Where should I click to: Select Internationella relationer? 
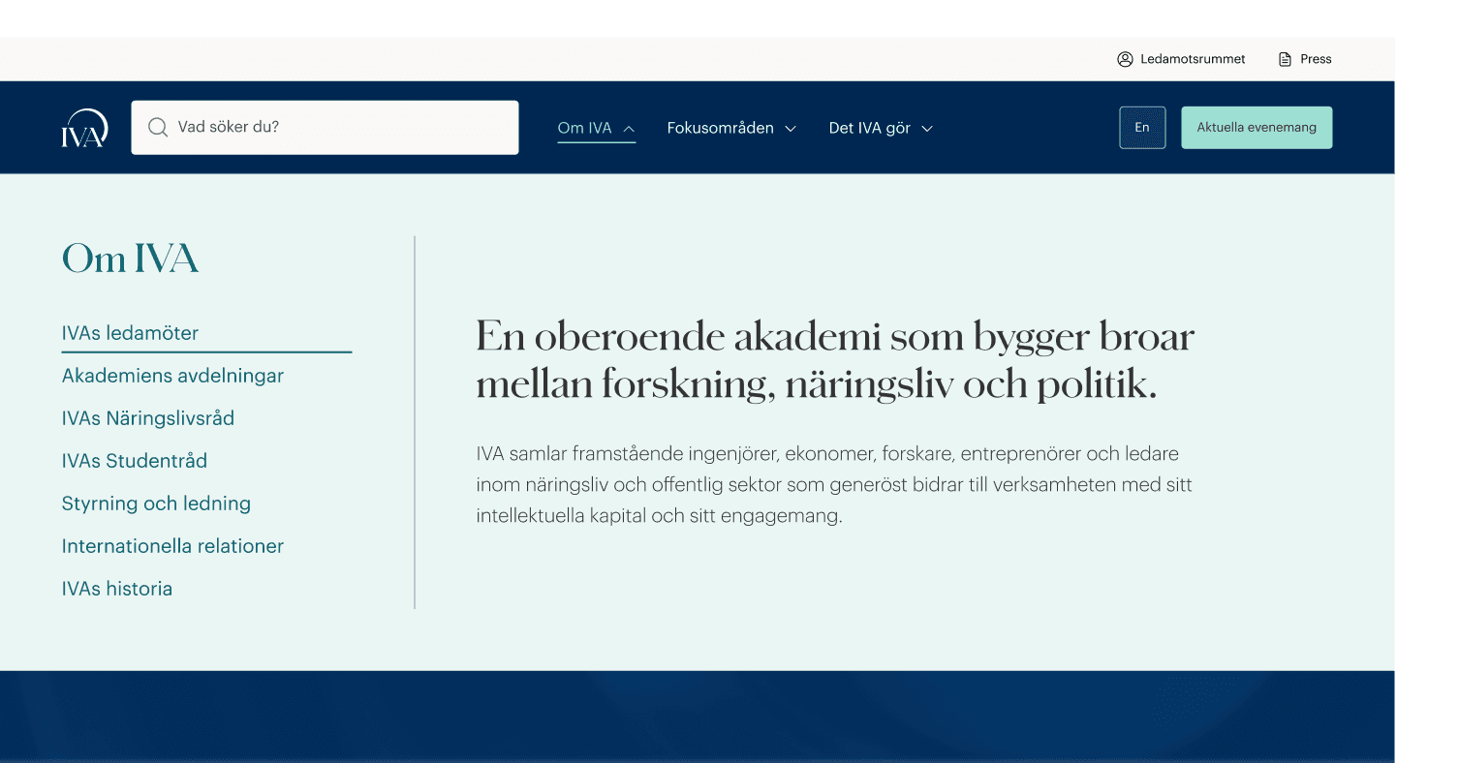point(172,546)
